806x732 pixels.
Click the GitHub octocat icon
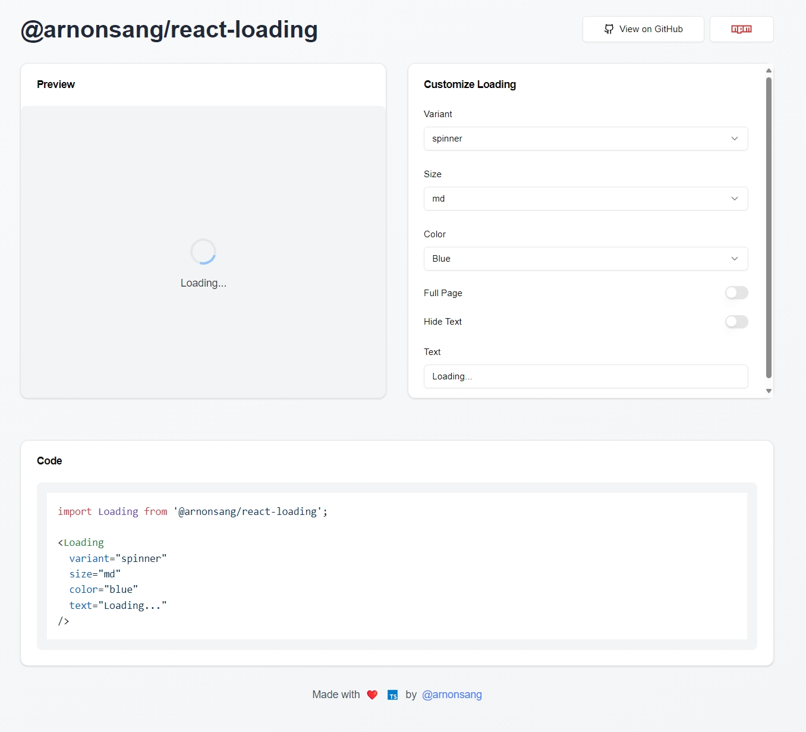(x=609, y=29)
